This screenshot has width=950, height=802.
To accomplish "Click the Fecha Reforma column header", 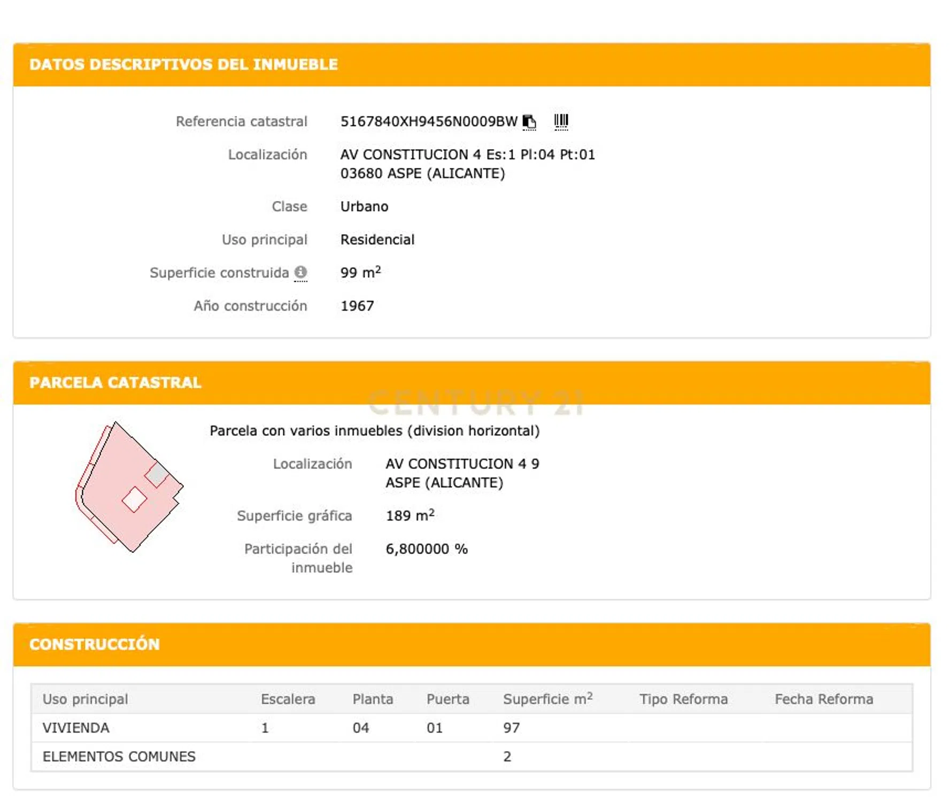I will click(823, 699).
